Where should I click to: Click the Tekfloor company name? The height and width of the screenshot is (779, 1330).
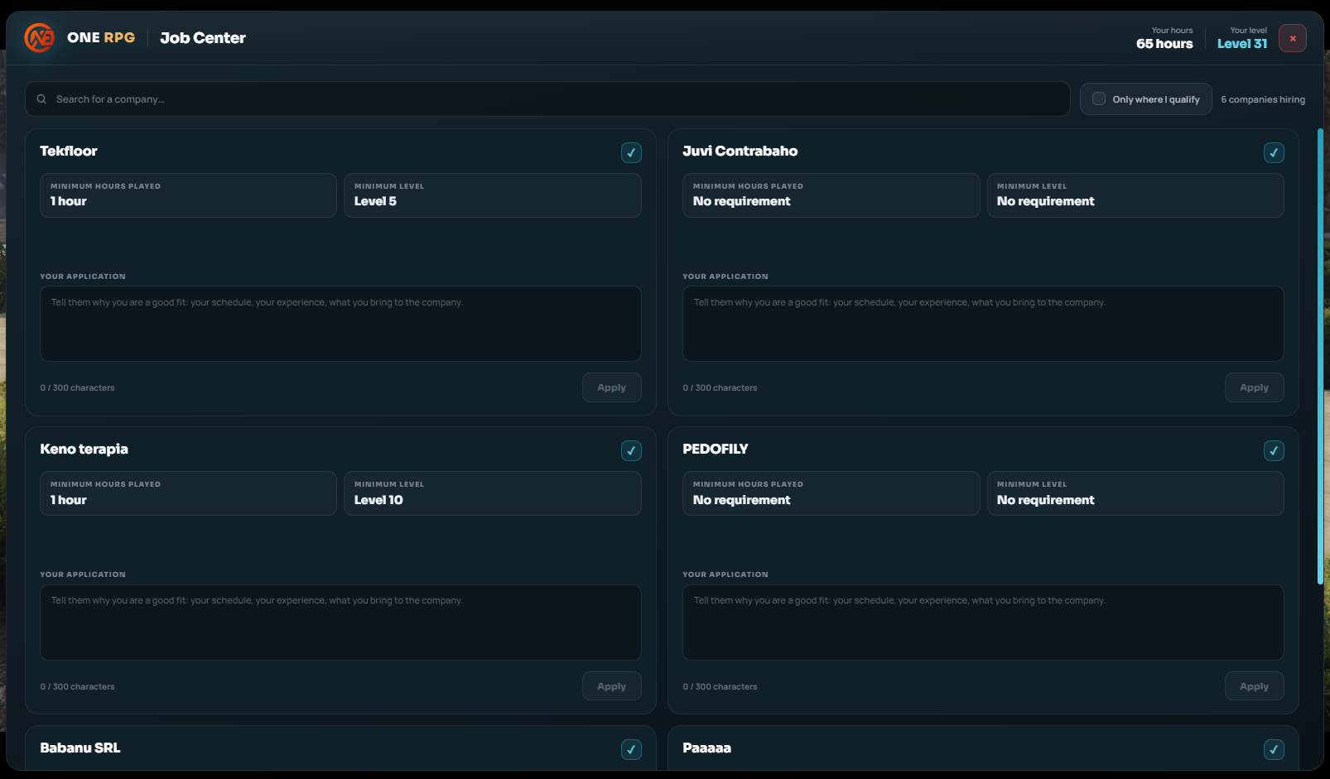pos(69,151)
